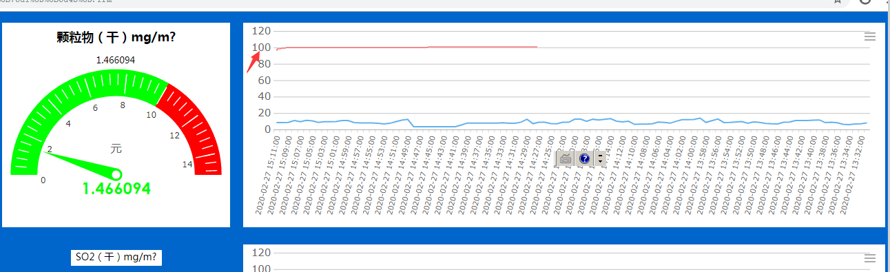Viewport: 890px width, 272px height.
Task: Click the red threshold line at 100
Action: [x=406, y=48]
